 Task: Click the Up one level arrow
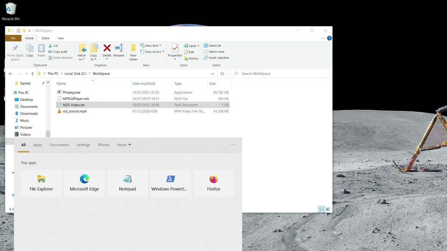coord(32,74)
